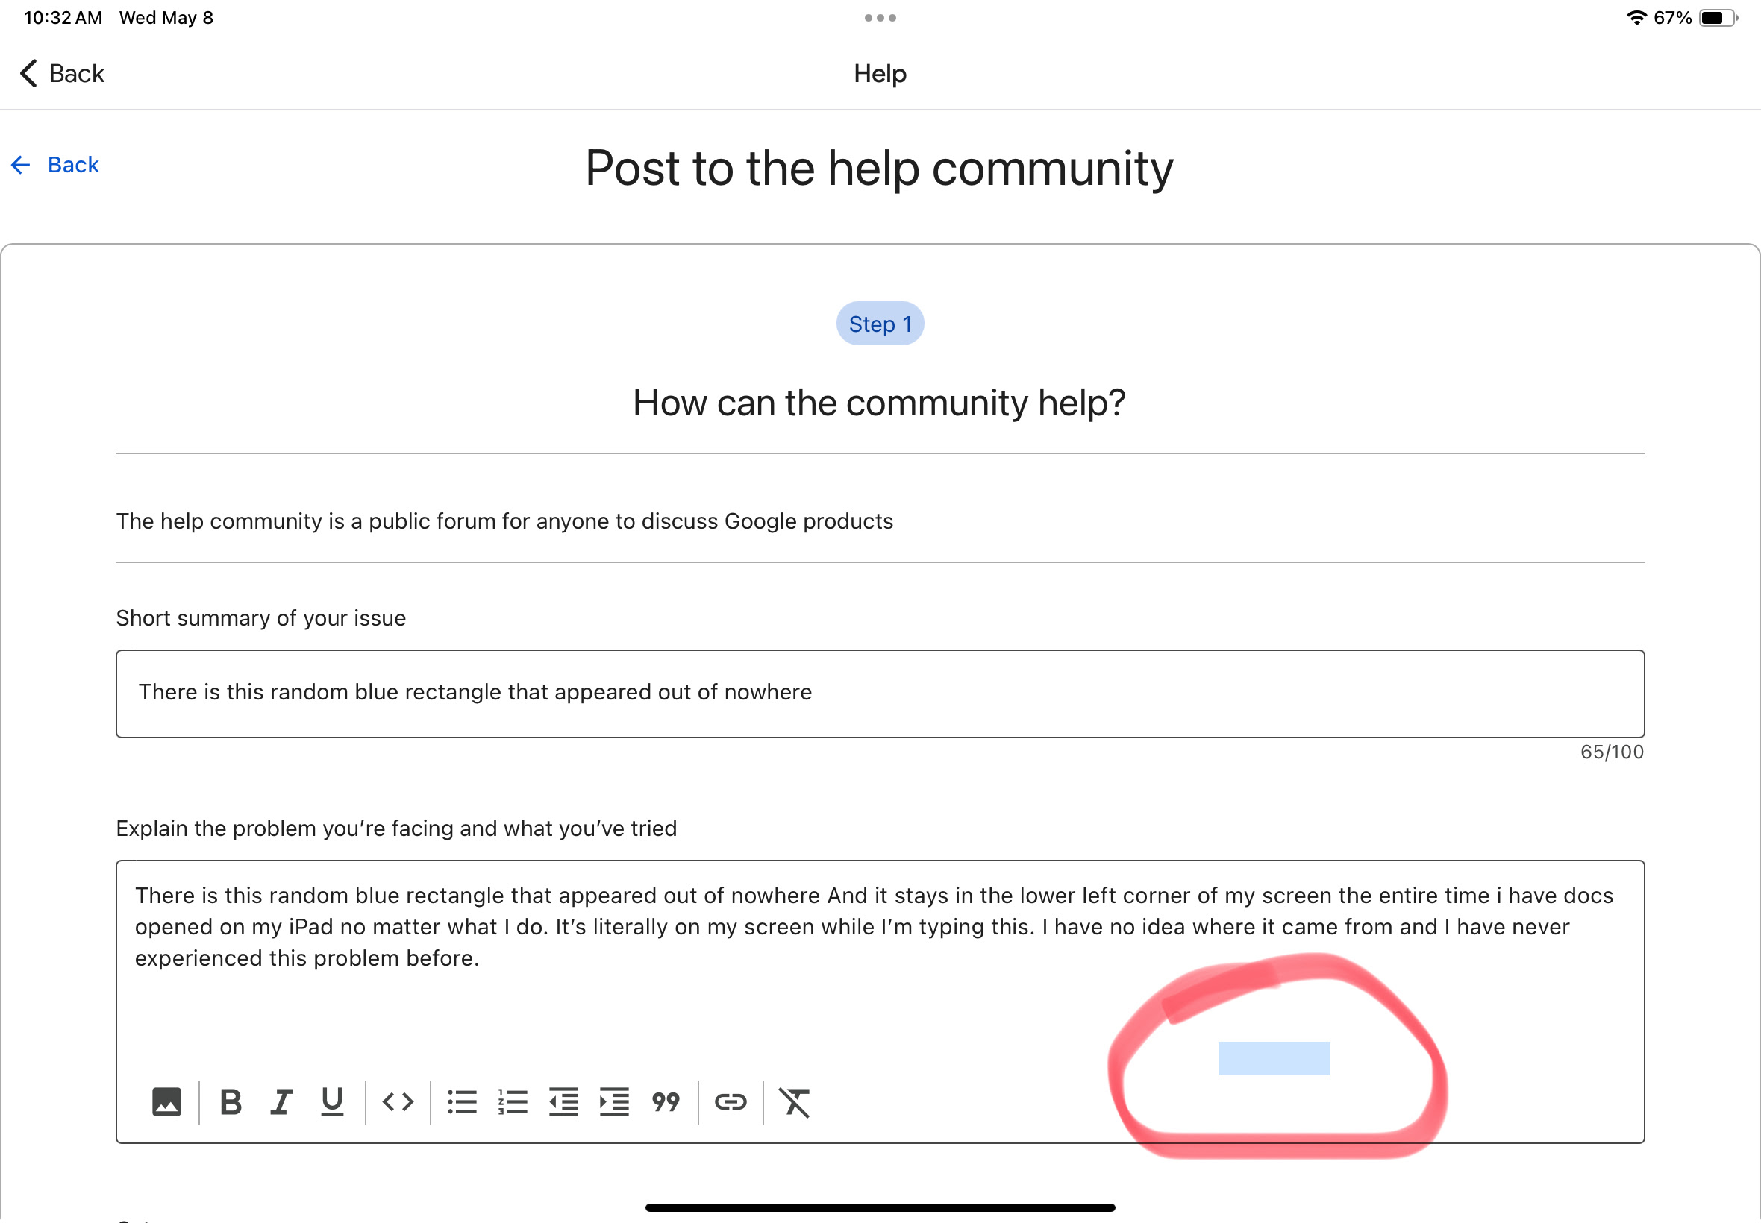Image resolution: width=1761 pixels, height=1223 pixels.
Task: Insert code block with angle brackets icon
Action: pos(398,1102)
